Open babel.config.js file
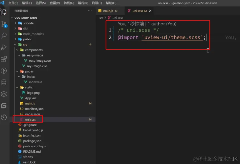Screen dimensions: 240x164 [x=33, y=130]
